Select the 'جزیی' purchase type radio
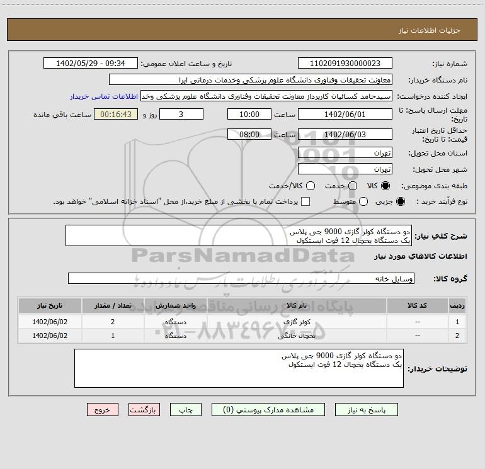485x469 pixels. point(401,201)
